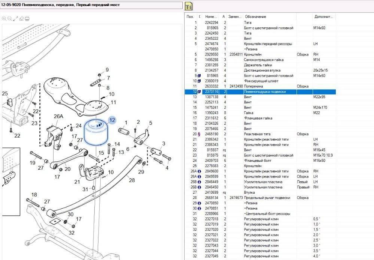Image resolution: width=374 pixels, height=260 pixels.
Task: Click info icon on first 26A row
Action: 199,171
